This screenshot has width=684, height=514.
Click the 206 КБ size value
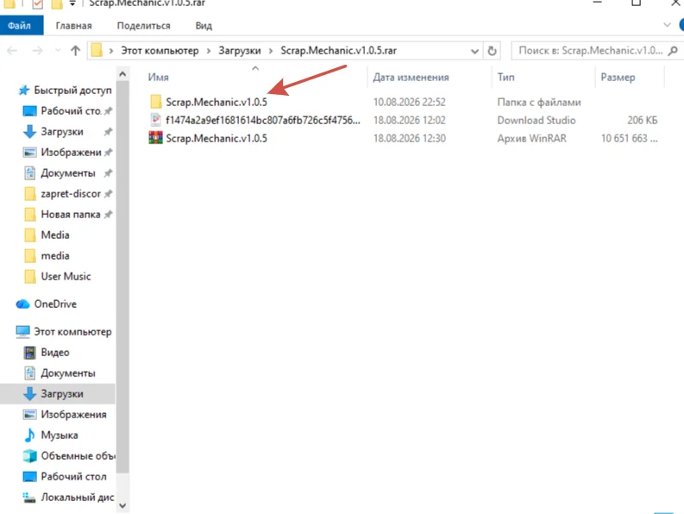click(642, 120)
